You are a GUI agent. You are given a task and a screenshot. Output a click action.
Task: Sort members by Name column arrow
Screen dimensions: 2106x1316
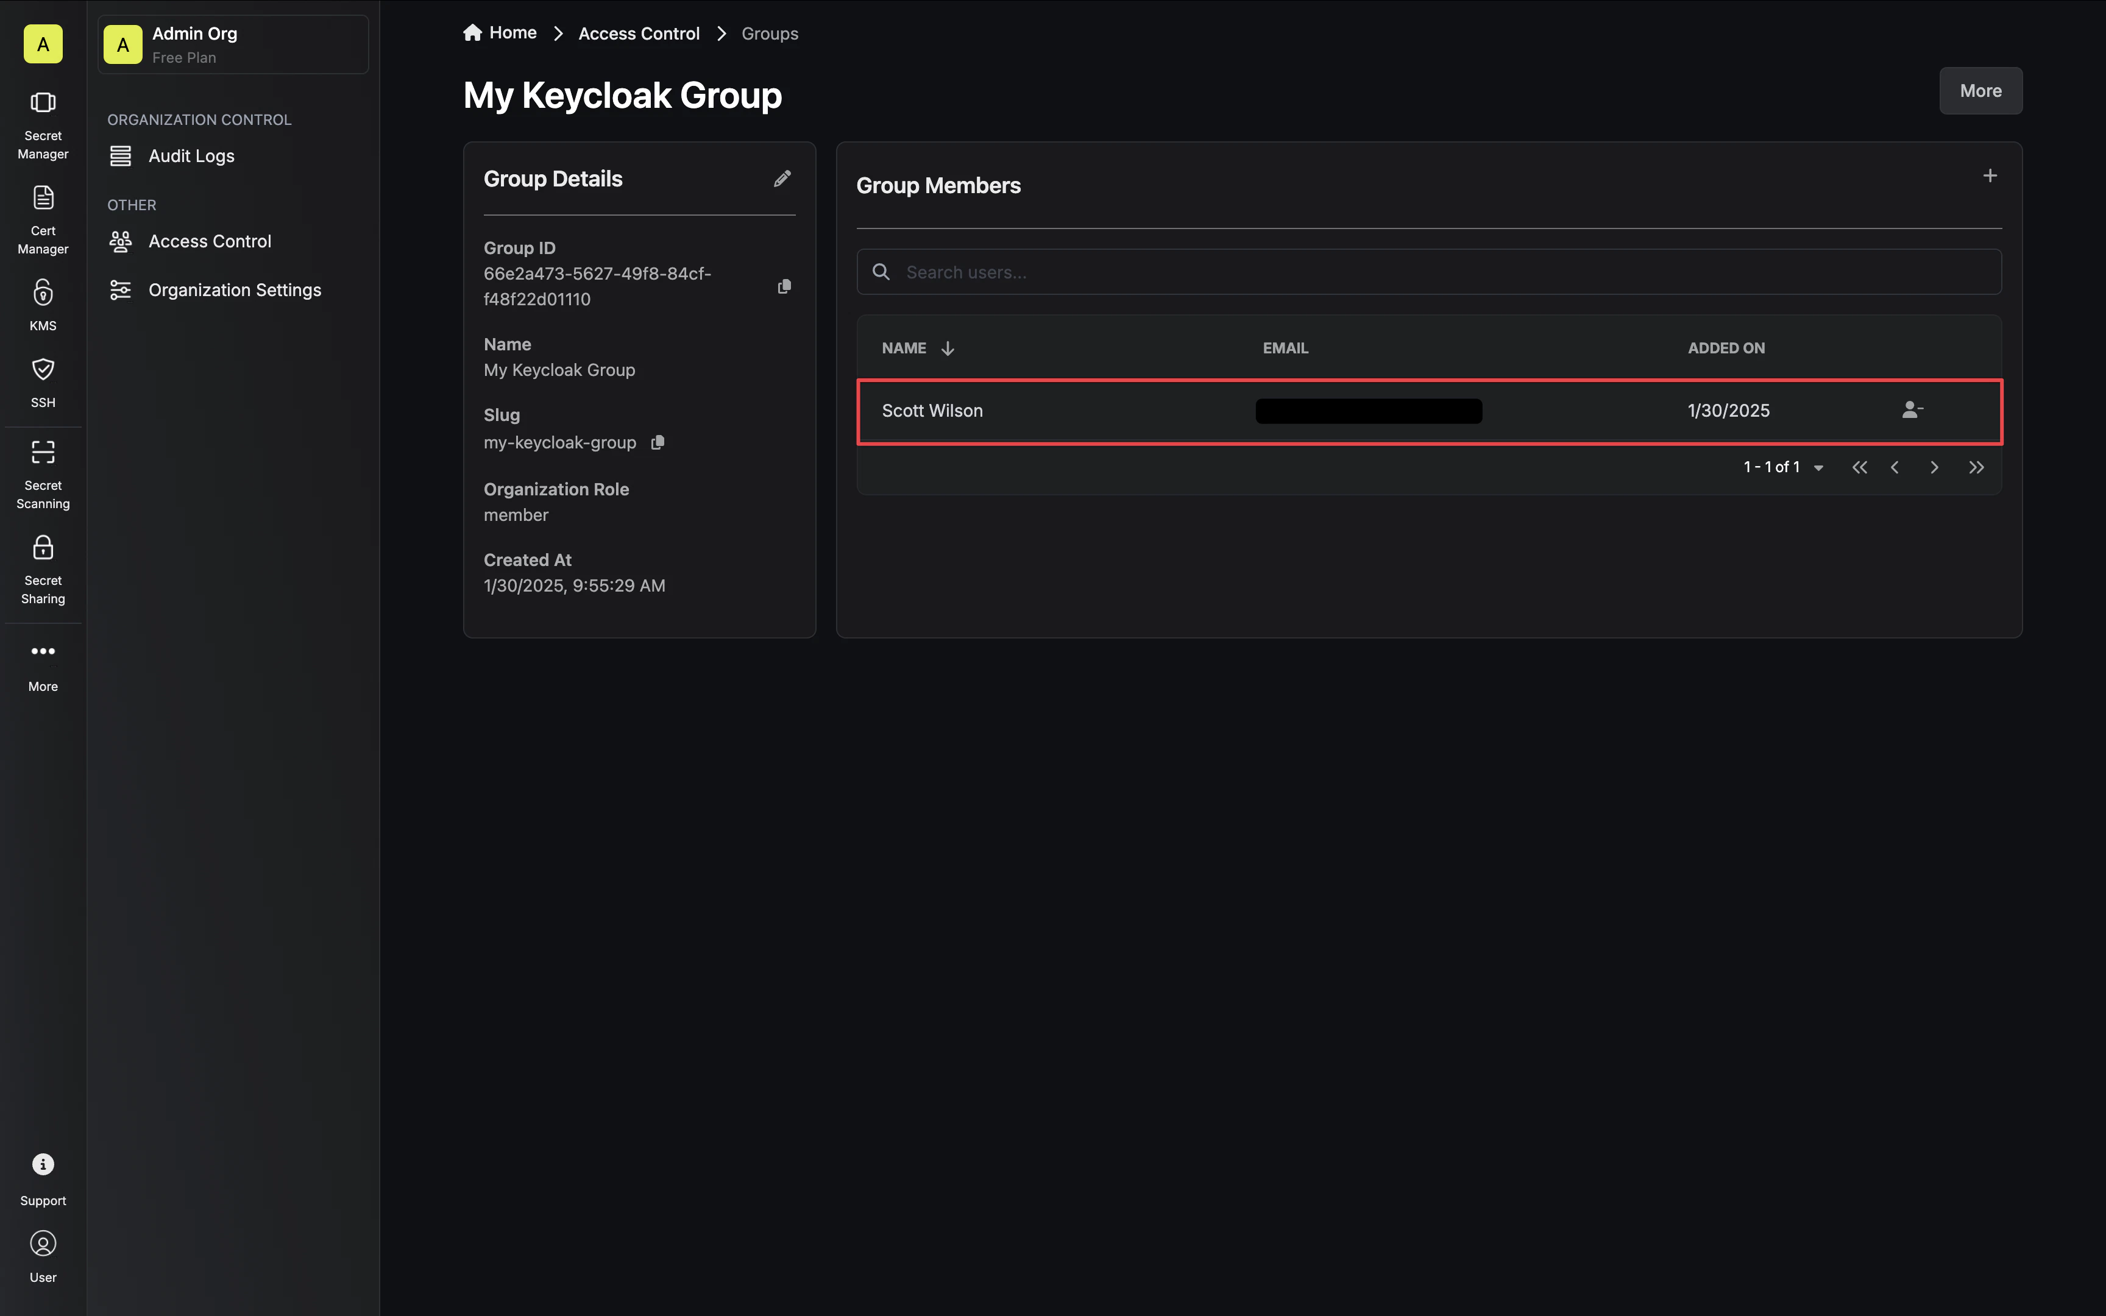tap(948, 348)
